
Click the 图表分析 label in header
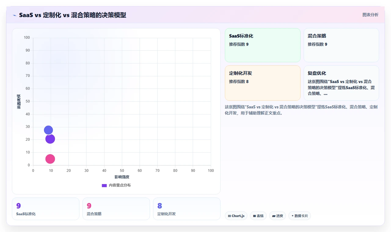(370, 15)
